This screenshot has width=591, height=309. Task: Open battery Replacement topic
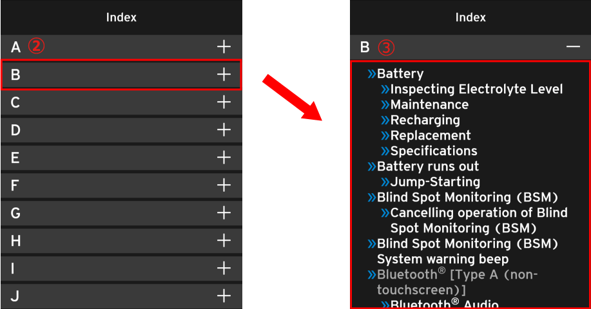click(431, 136)
